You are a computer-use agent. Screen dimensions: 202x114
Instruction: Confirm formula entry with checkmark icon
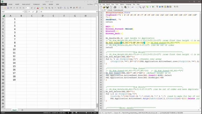coord(33,12)
